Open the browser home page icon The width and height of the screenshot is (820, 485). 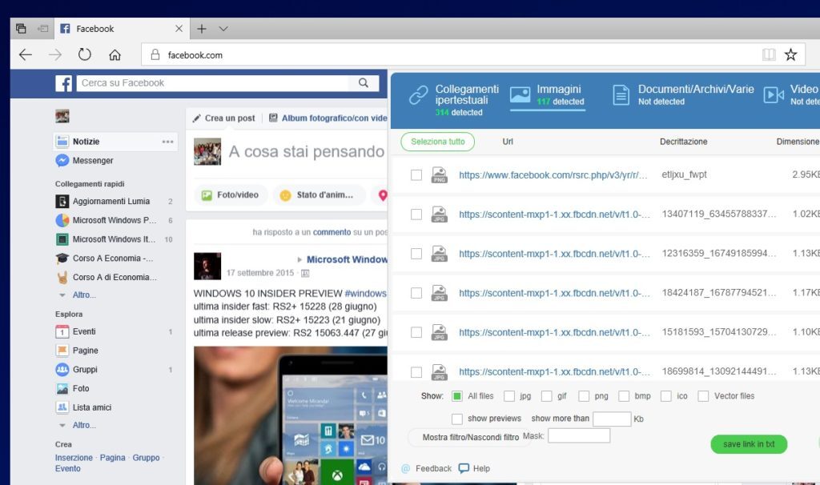point(115,54)
